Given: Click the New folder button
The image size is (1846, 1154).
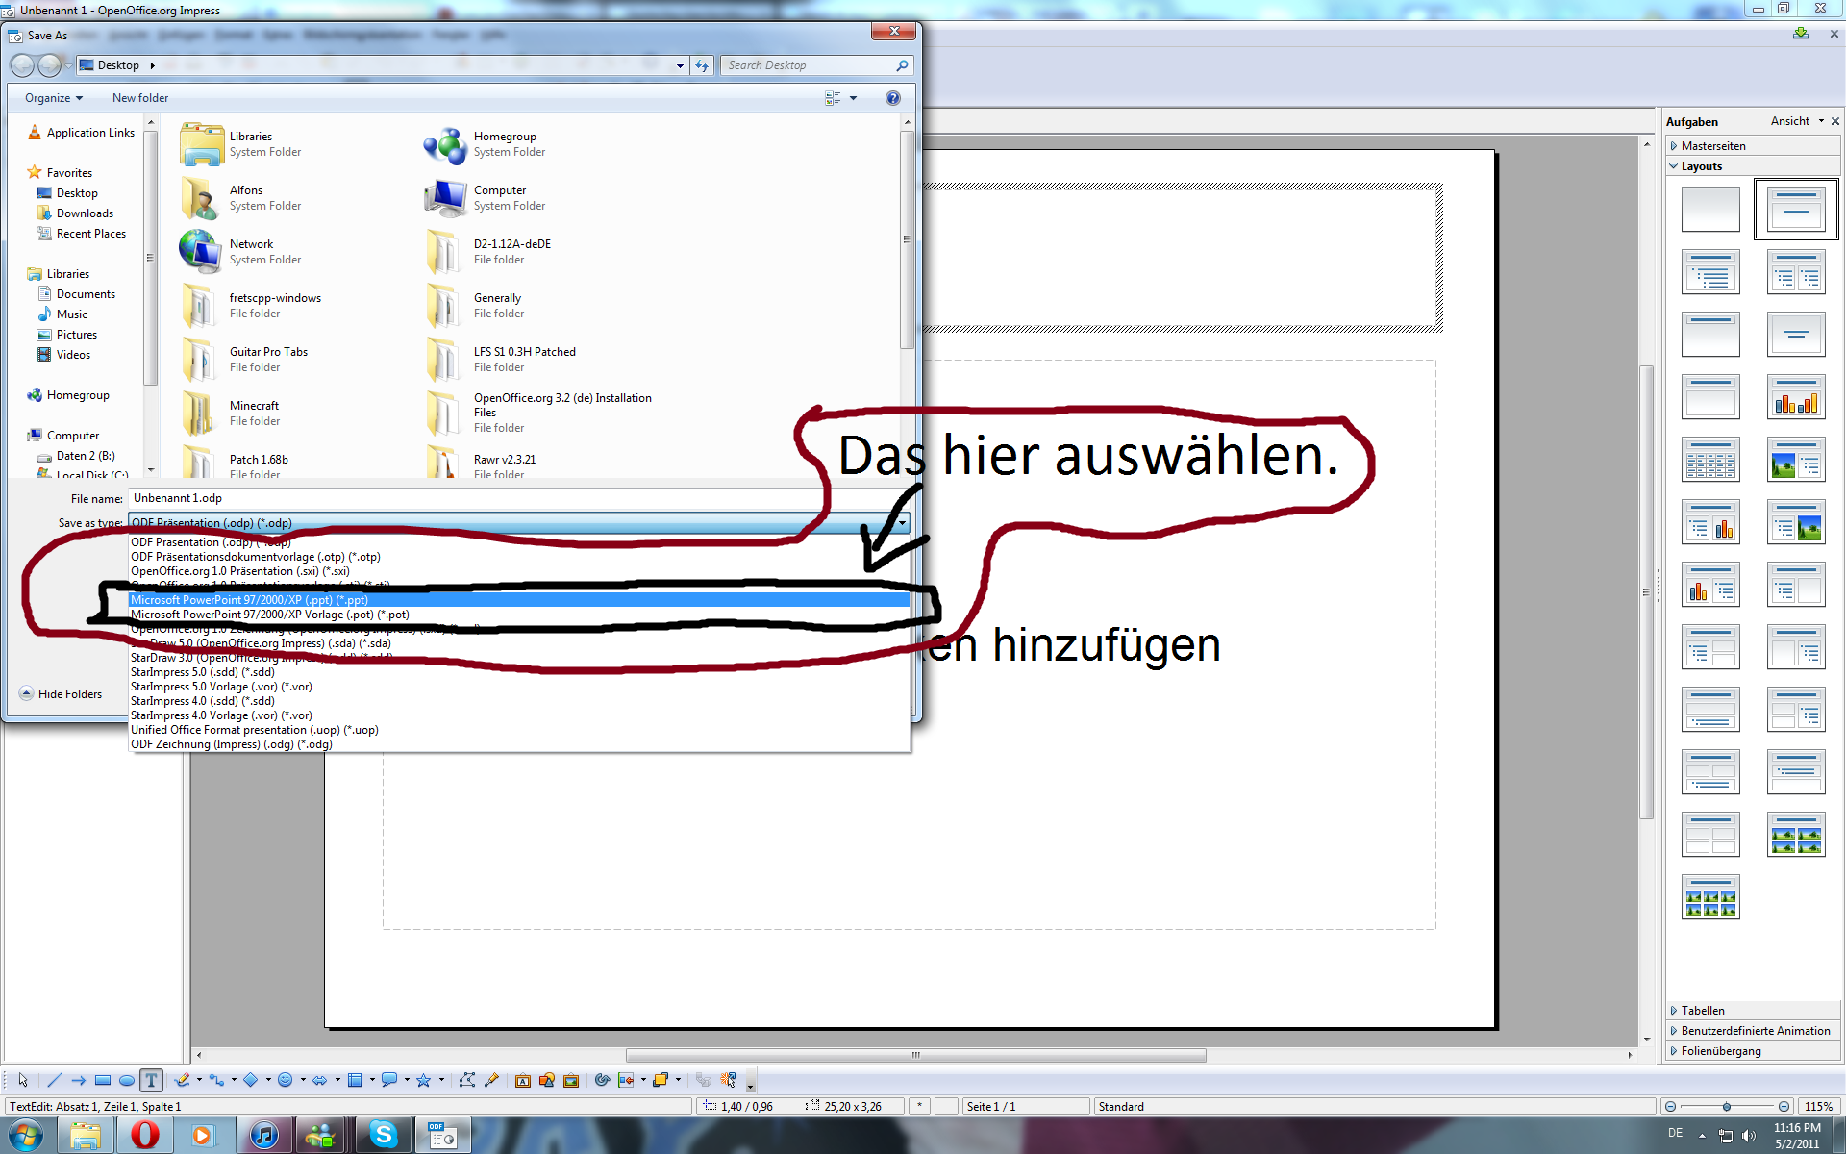Looking at the screenshot, I should tap(139, 98).
